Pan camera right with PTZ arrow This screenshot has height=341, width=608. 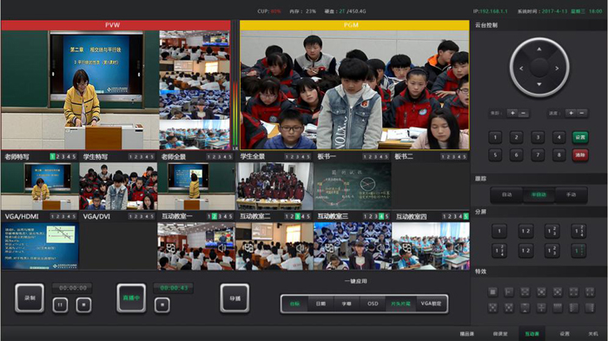(x=557, y=69)
